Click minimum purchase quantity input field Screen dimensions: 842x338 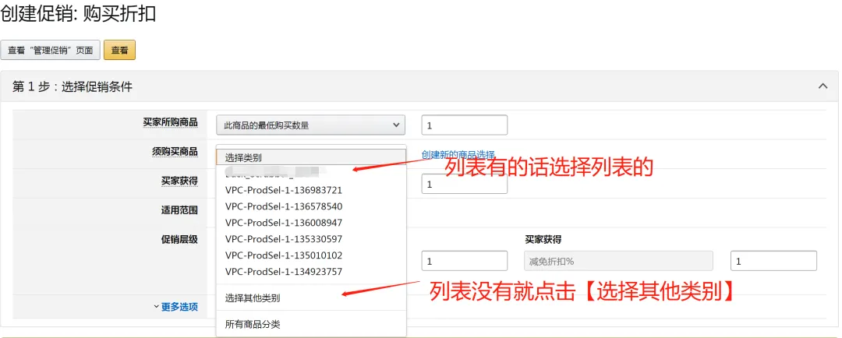pyautogui.click(x=465, y=125)
